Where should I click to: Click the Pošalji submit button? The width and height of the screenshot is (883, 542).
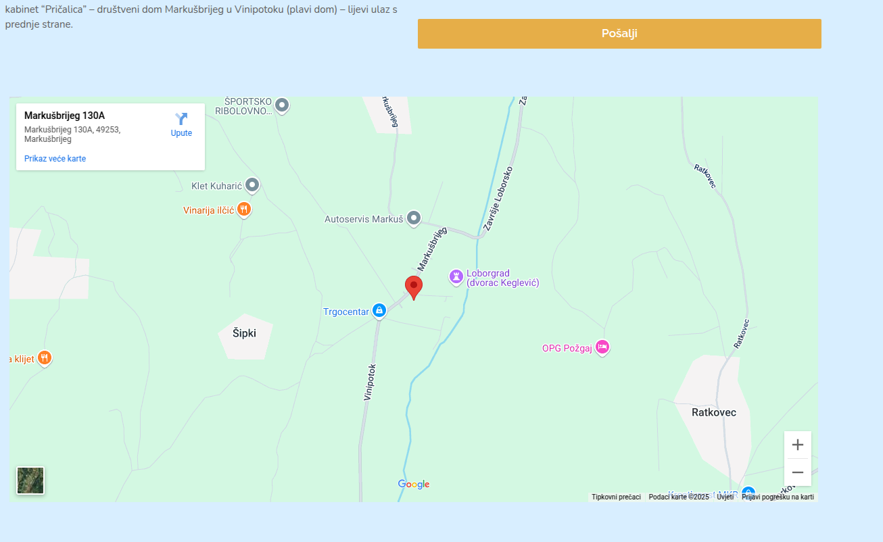619,34
